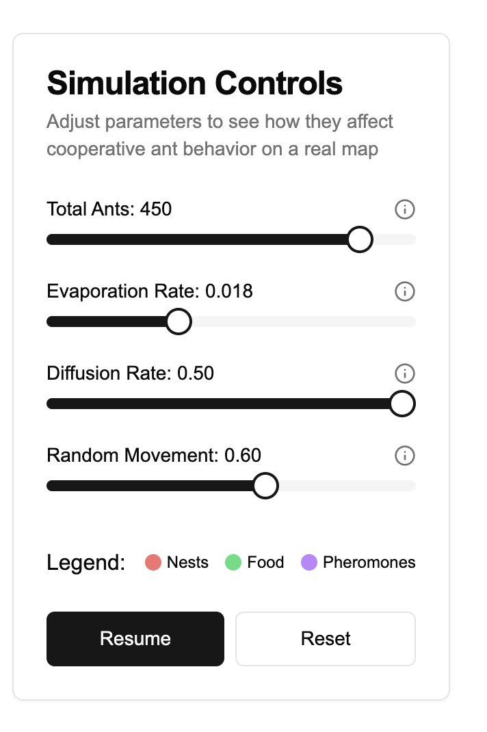Click the Random Movement slider handle
Image resolution: width=487 pixels, height=732 pixels.
[265, 486]
